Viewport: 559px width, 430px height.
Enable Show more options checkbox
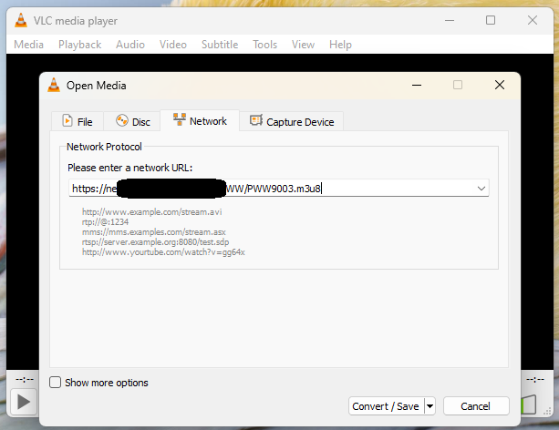(x=56, y=383)
